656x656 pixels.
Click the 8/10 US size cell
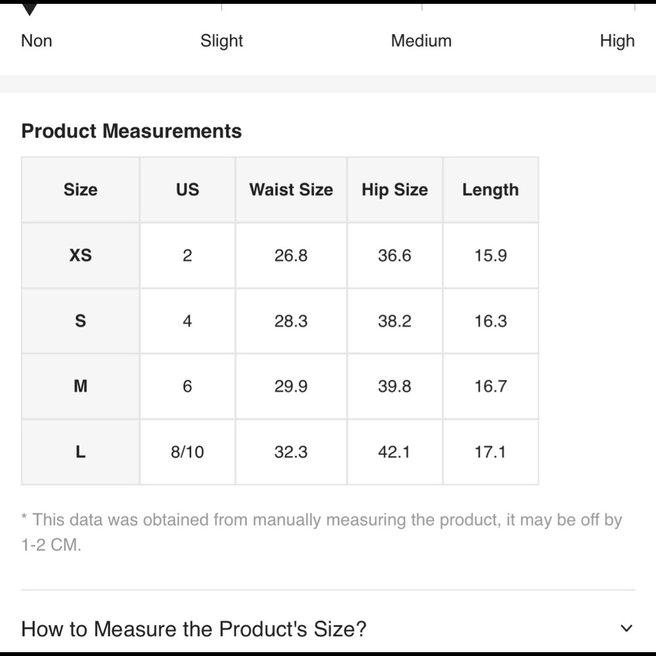(x=188, y=452)
